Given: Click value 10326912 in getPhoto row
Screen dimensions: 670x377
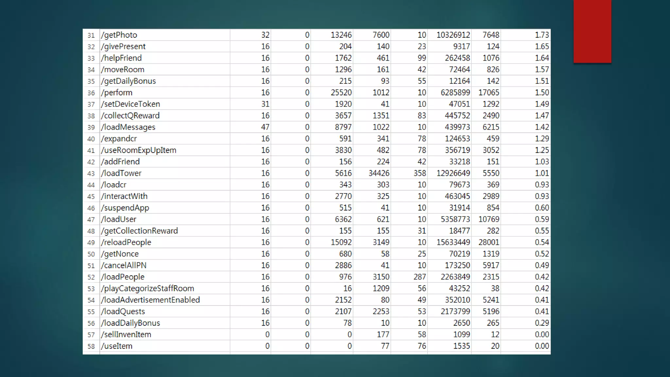Looking at the screenshot, I should pos(453,35).
